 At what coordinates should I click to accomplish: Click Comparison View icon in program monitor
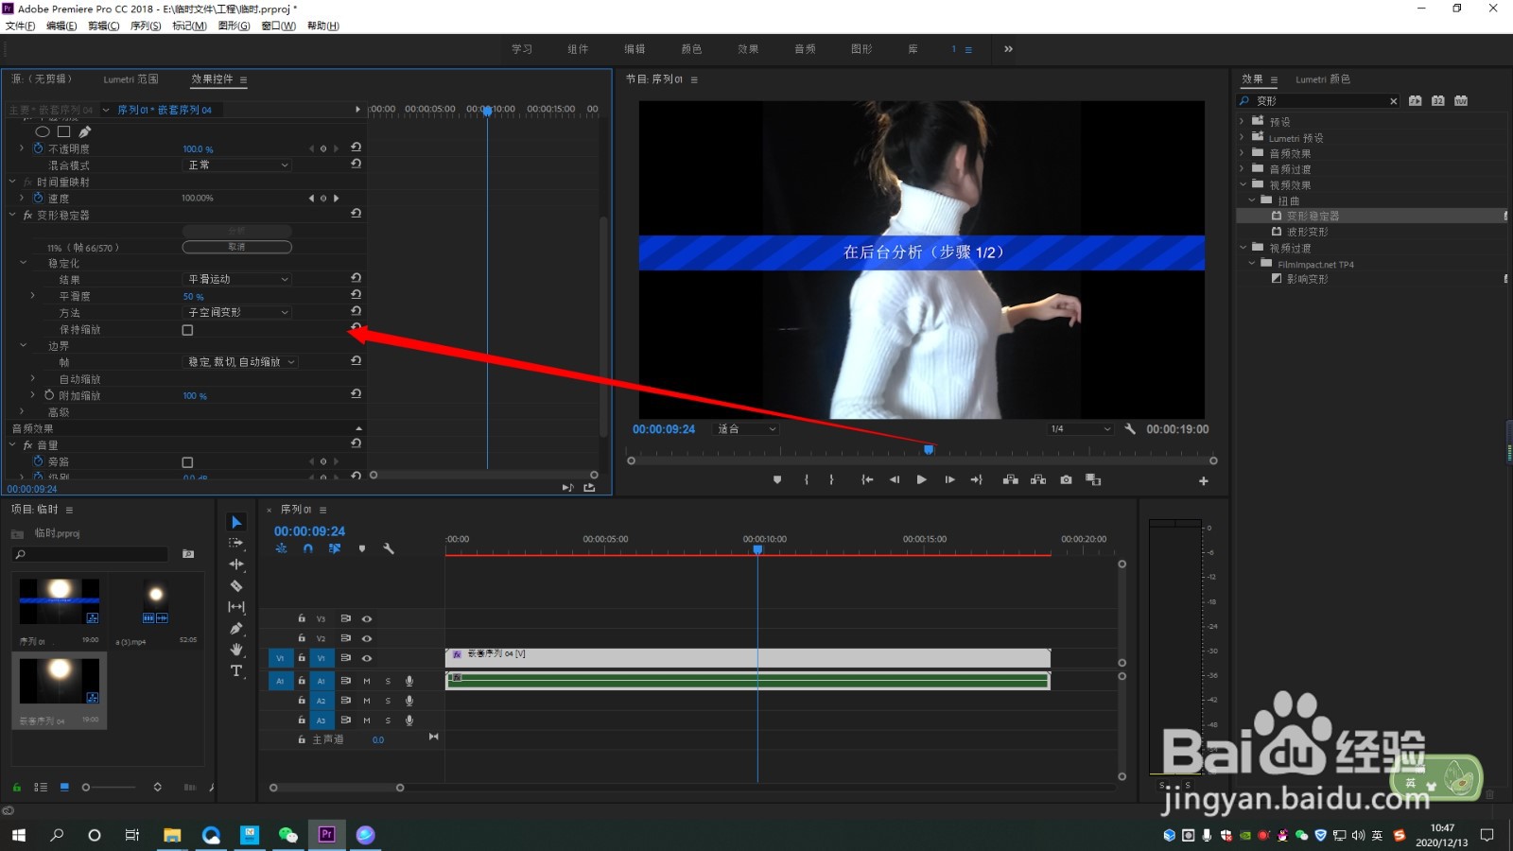[x=1094, y=480]
